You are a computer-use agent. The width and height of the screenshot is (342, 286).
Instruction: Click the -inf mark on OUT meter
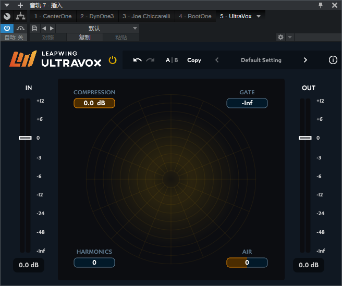[x=321, y=251]
